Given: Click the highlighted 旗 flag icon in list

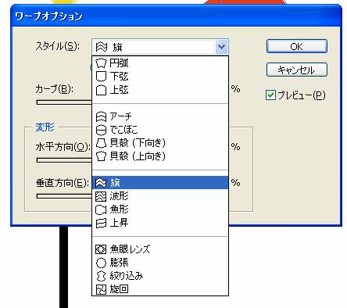Looking at the screenshot, I should (x=101, y=183).
